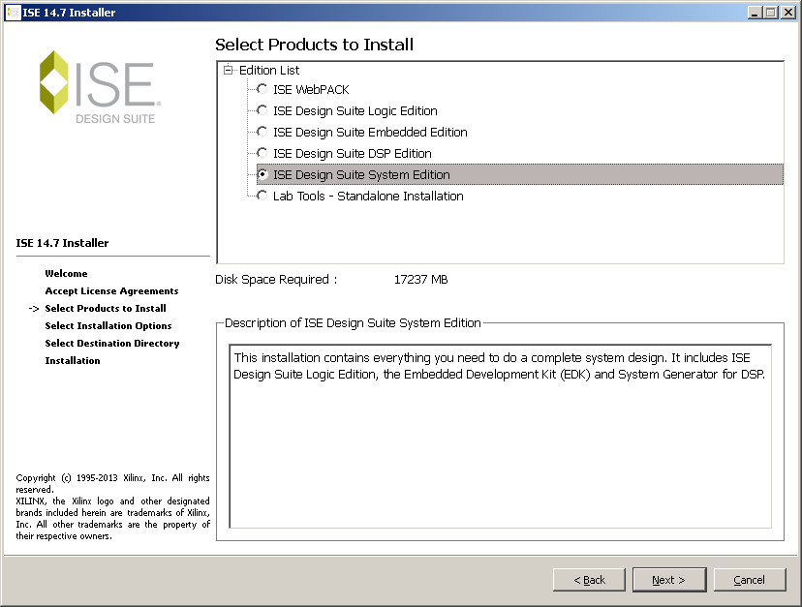Click the installer title bar icon
Screen dimensions: 802x607
pyautogui.click(x=13, y=13)
